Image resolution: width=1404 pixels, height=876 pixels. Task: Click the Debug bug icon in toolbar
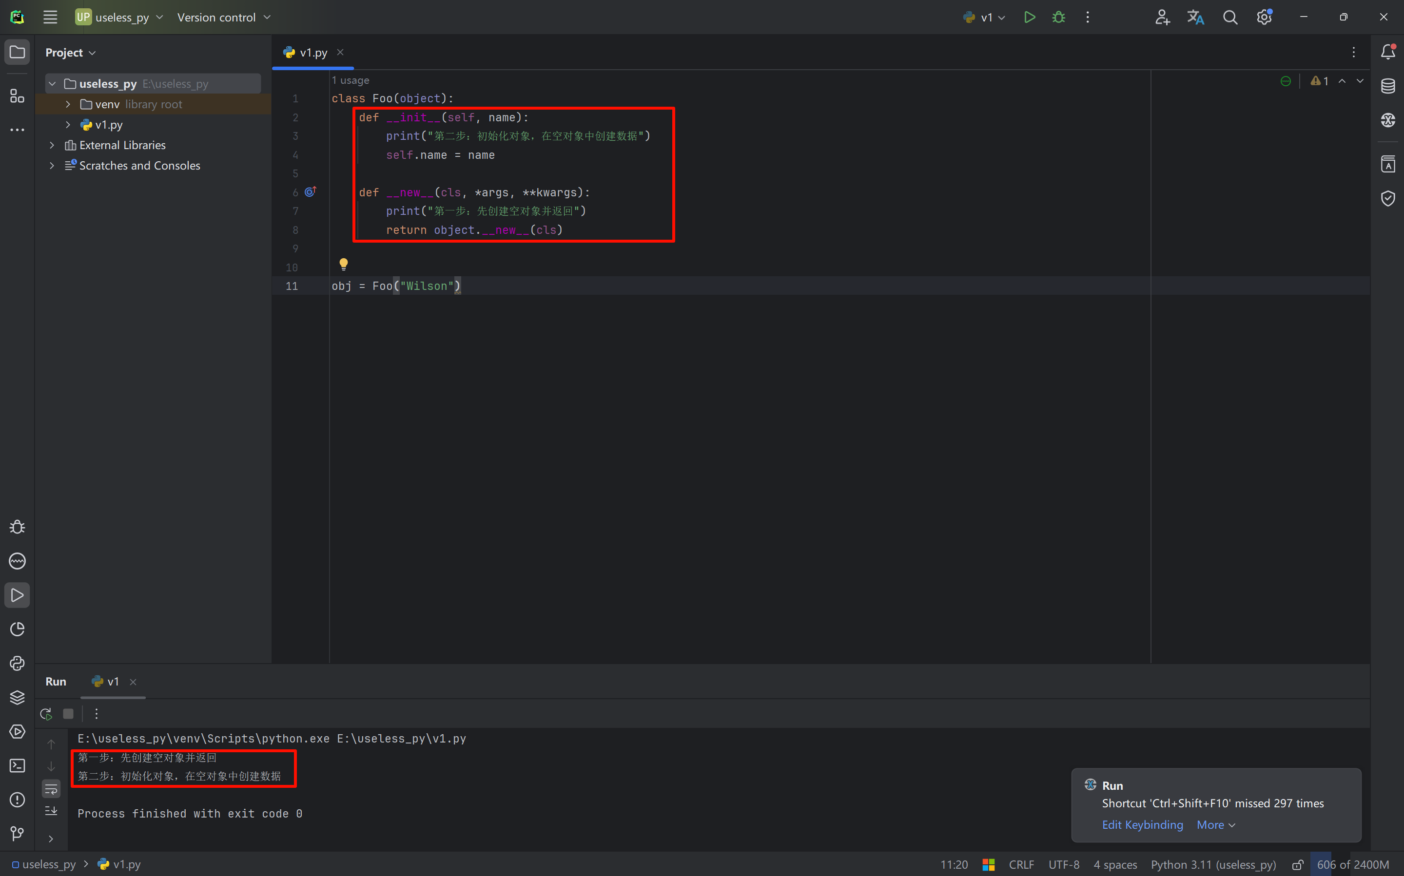[x=1058, y=18]
